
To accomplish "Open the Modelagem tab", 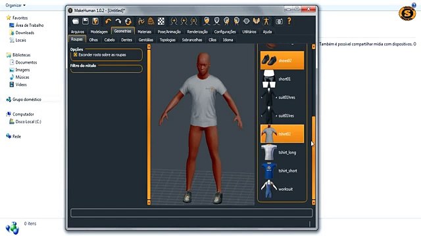I will point(99,31).
